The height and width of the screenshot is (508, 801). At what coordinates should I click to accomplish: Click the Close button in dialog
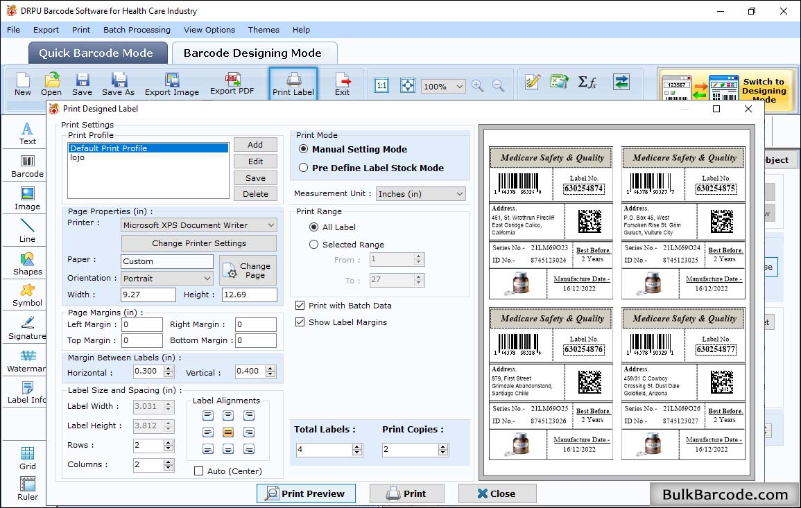497,493
